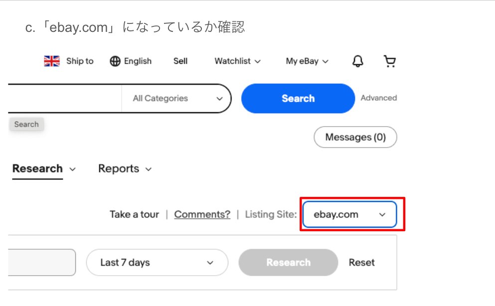Viewport: 495px width, 306px height.
Task: Expand the Watchlist dropdown
Action: click(x=237, y=61)
